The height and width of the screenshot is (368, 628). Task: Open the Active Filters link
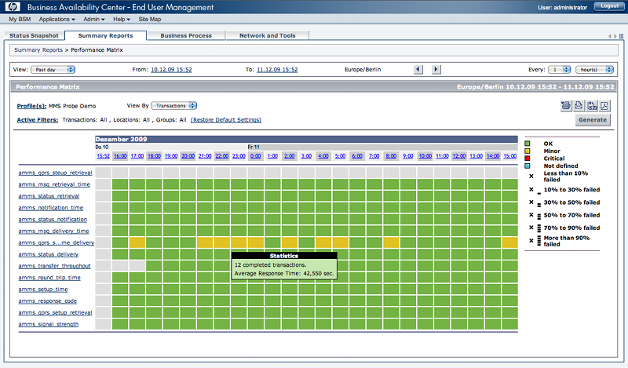click(37, 120)
